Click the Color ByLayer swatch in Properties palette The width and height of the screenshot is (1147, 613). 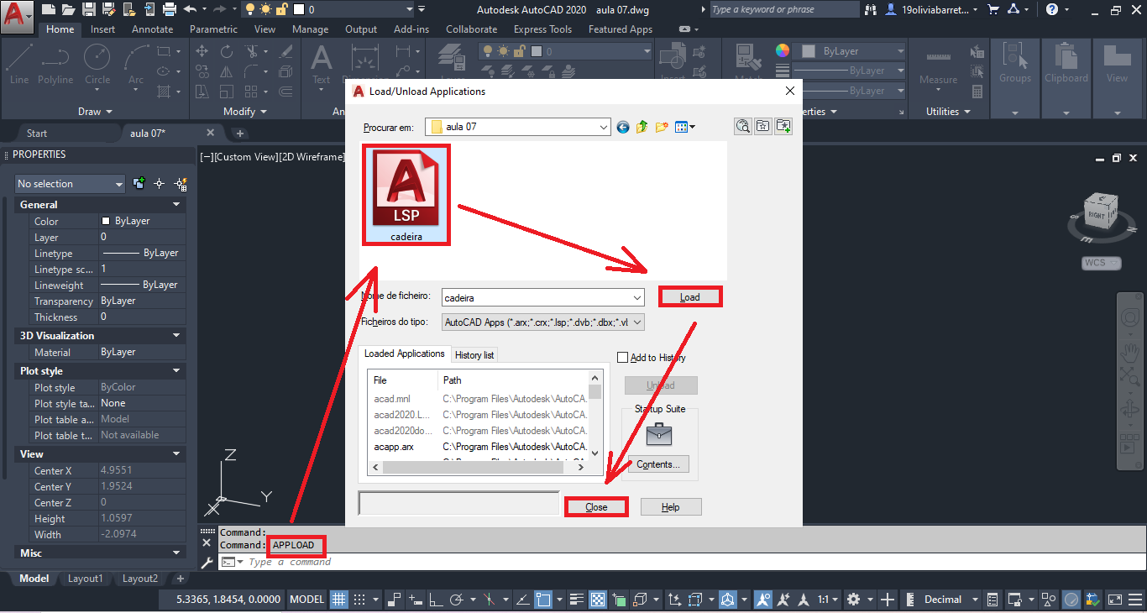coord(106,221)
